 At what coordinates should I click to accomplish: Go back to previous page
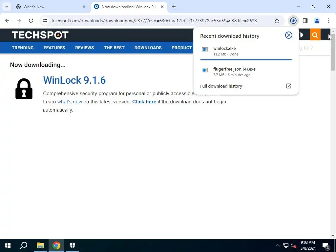[7, 21]
